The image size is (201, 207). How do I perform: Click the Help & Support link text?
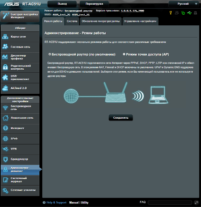click(56, 202)
